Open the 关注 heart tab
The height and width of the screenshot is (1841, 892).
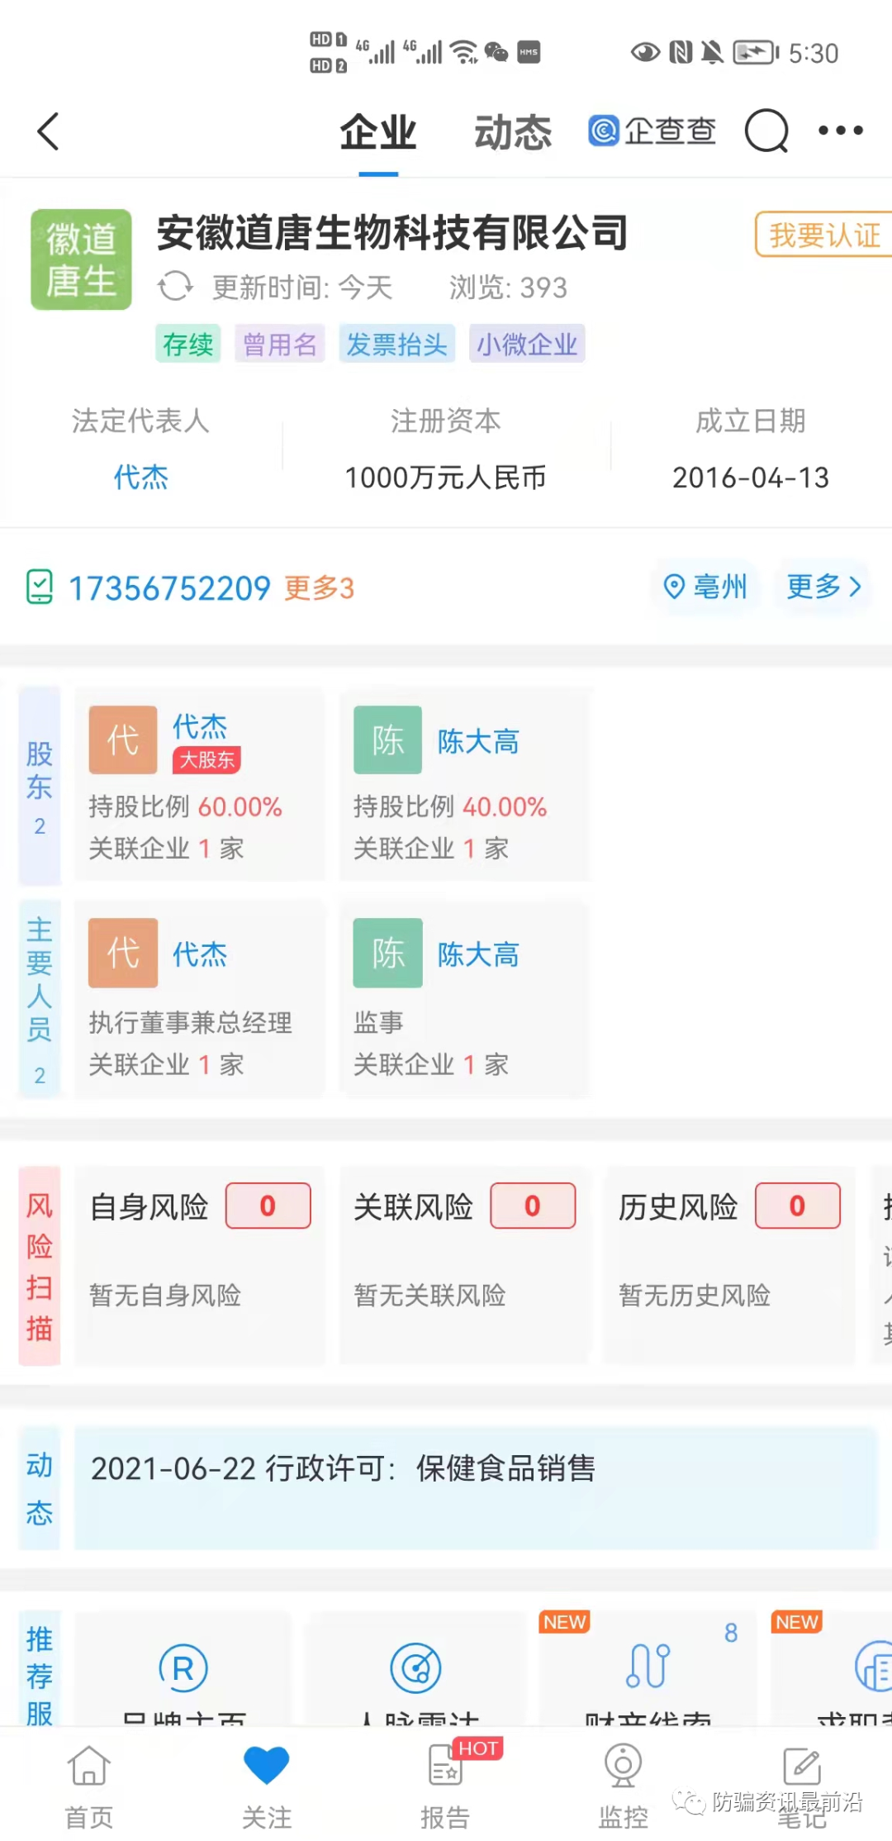tap(267, 1786)
